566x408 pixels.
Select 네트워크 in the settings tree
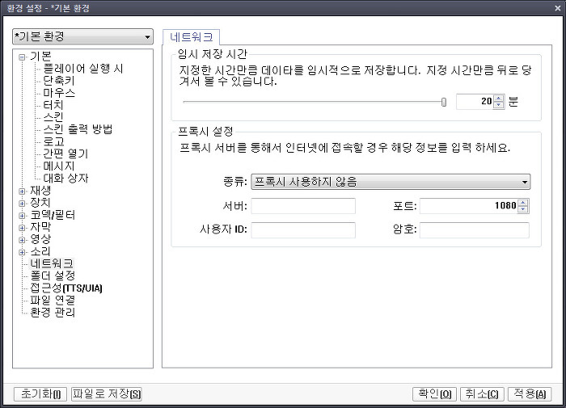52,263
